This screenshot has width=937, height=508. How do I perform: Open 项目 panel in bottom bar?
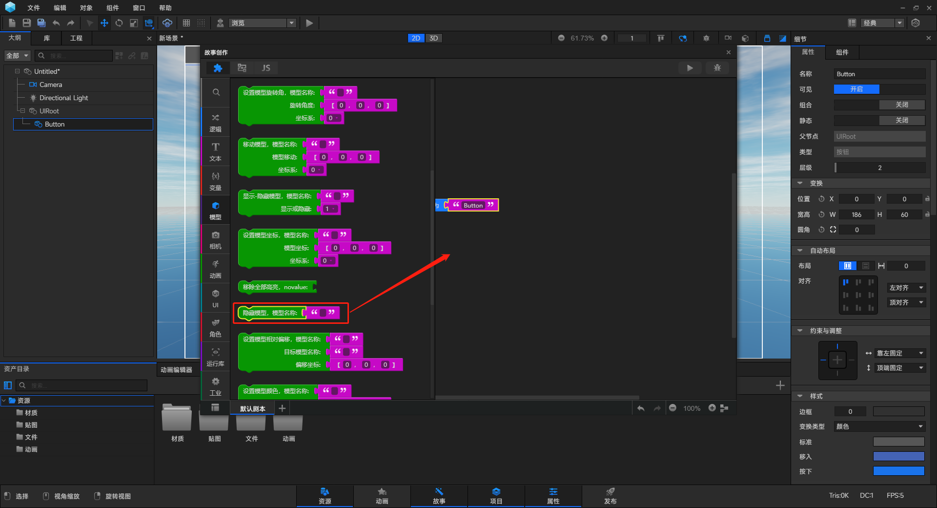[496, 496]
